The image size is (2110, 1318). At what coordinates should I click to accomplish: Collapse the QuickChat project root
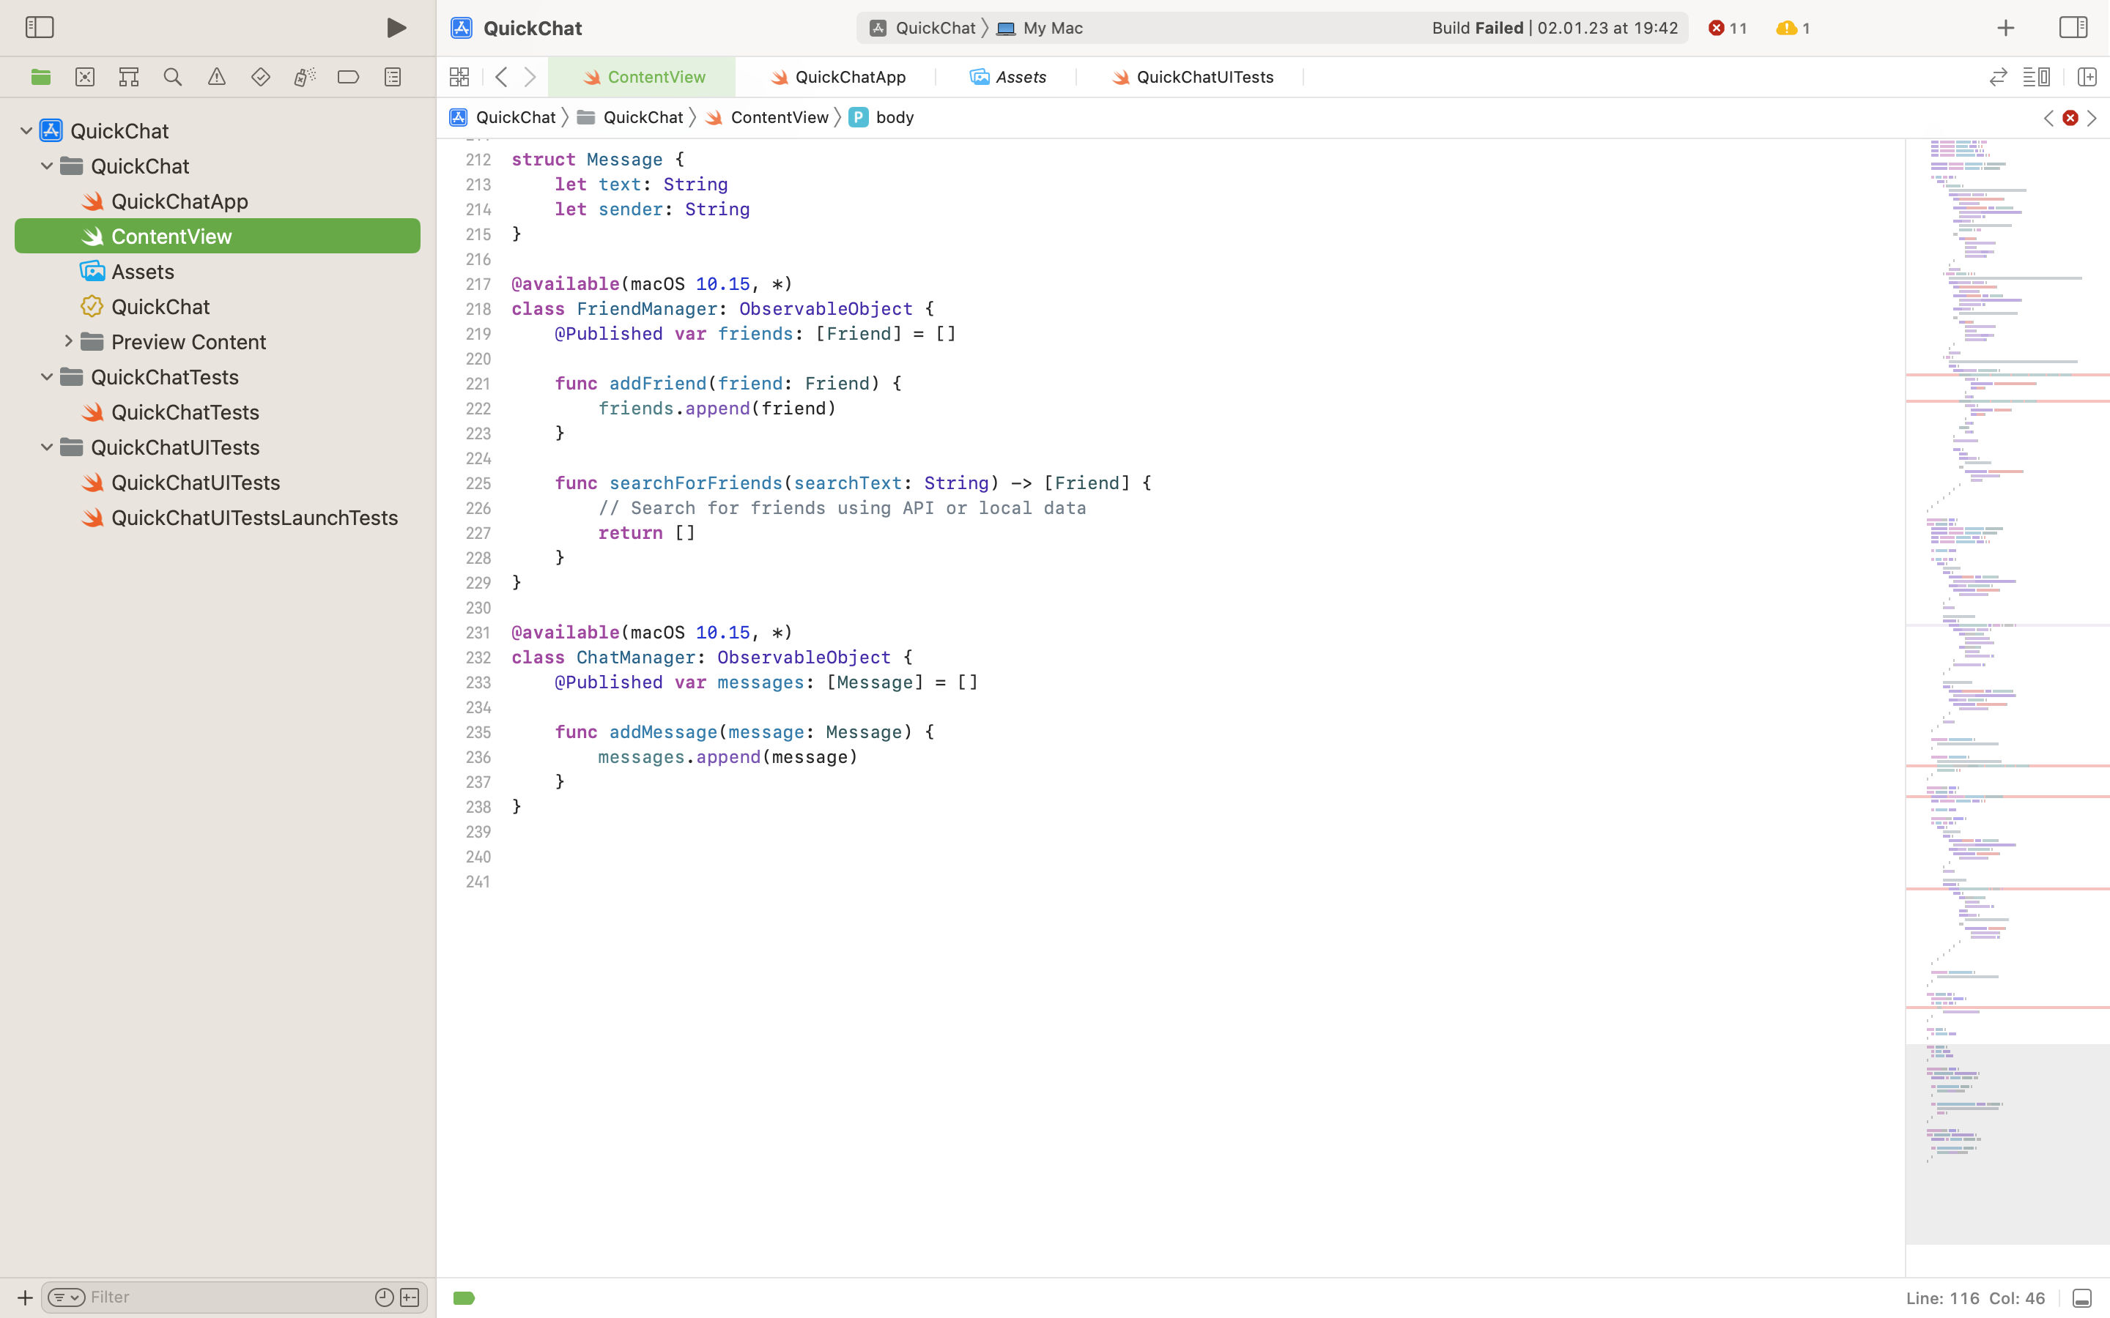pyautogui.click(x=26, y=131)
